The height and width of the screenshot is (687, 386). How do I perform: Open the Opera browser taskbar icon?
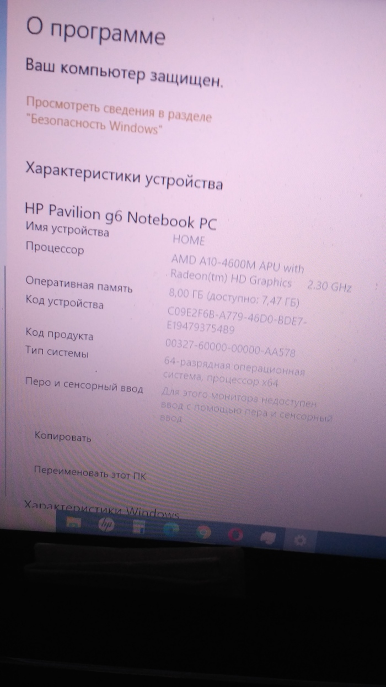coord(236,534)
